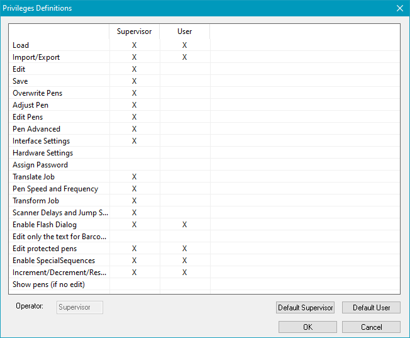
Task: Select the User column header
Action: [x=185, y=31]
